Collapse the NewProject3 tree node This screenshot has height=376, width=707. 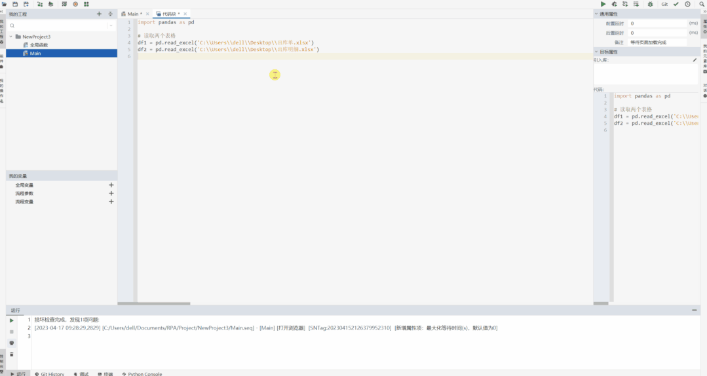[11, 37]
